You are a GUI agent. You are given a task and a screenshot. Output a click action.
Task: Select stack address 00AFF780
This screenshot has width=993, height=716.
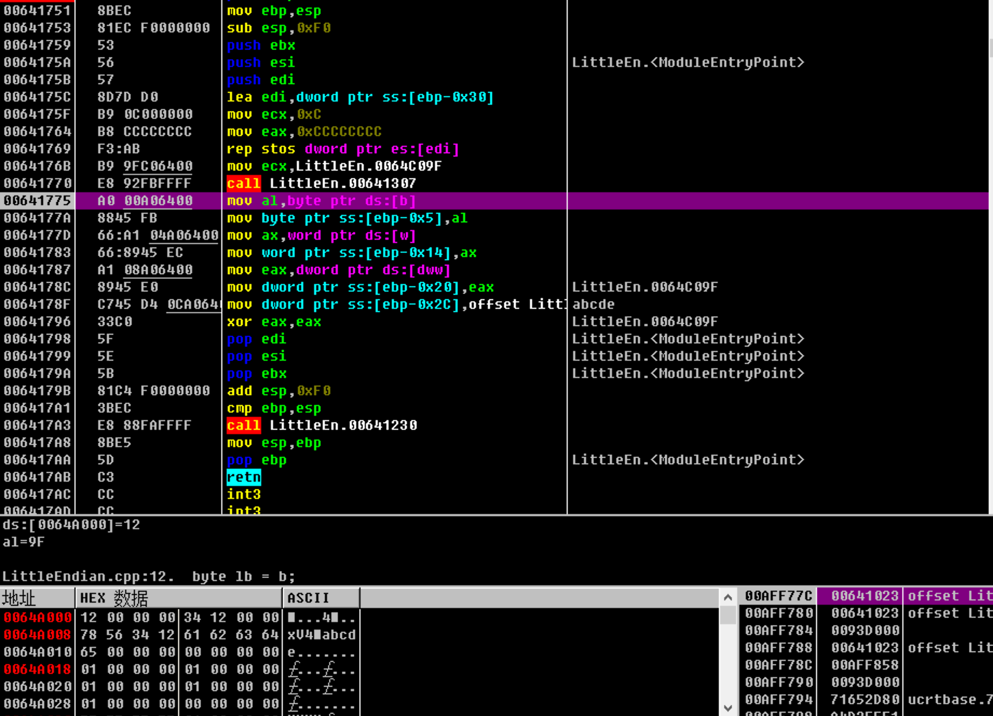[x=778, y=613]
